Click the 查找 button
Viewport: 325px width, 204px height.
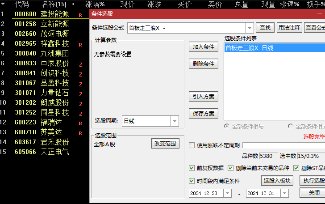coord(265,28)
